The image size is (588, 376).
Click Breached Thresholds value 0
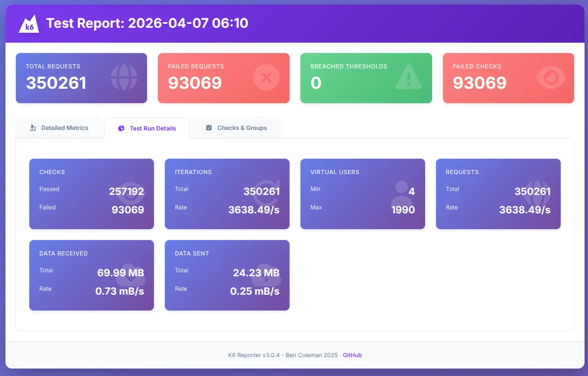pos(316,83)
